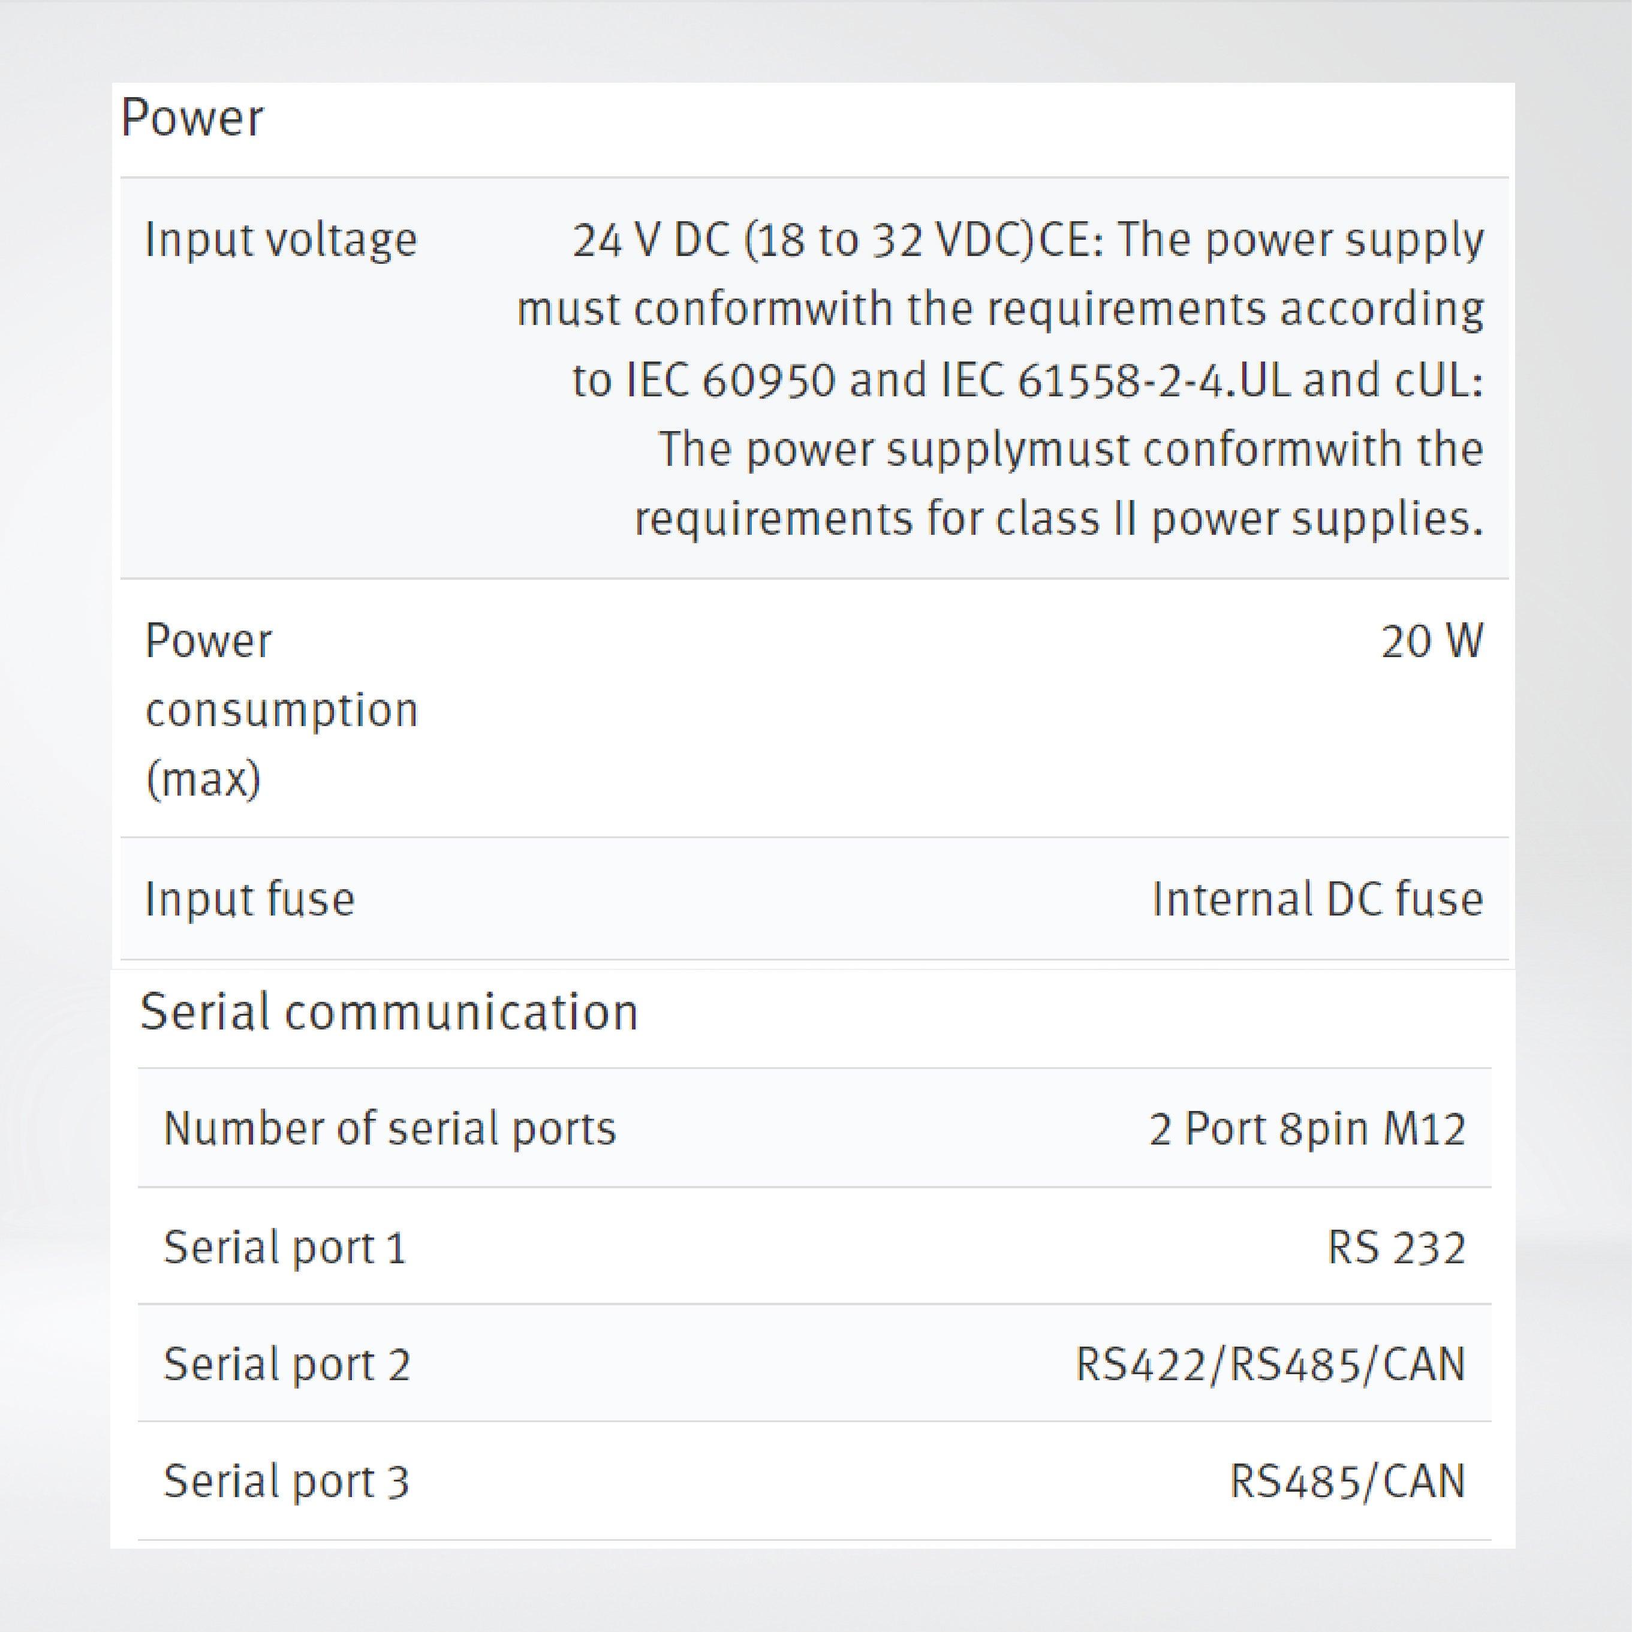Click the IEC 60950 standard text

click(731, 380)
